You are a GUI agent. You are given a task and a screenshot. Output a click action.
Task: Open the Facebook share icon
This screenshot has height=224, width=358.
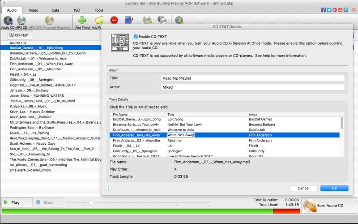(x=324, y=10)
